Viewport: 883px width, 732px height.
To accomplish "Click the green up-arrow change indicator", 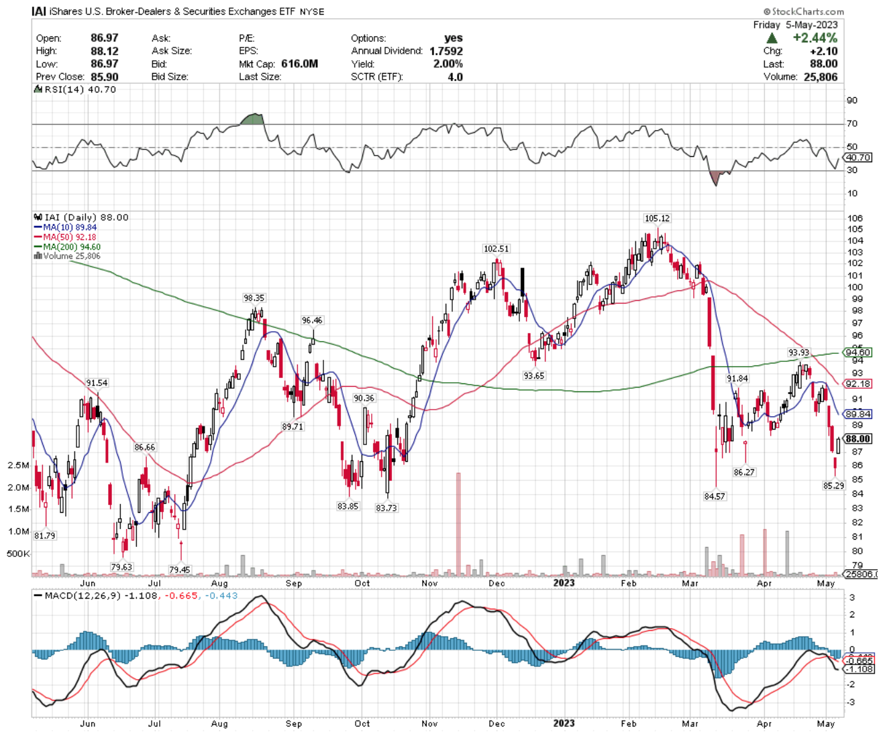I will tap(772, 38).
